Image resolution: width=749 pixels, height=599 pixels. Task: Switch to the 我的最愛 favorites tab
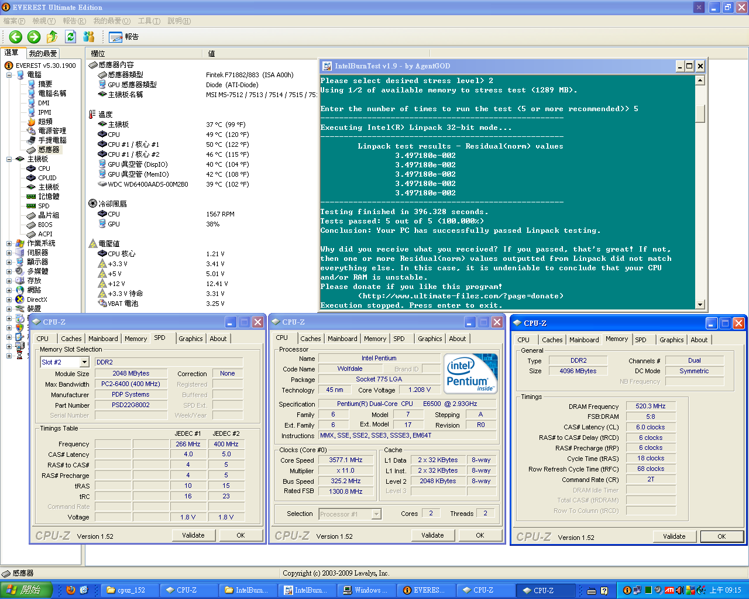coord(43,53)
